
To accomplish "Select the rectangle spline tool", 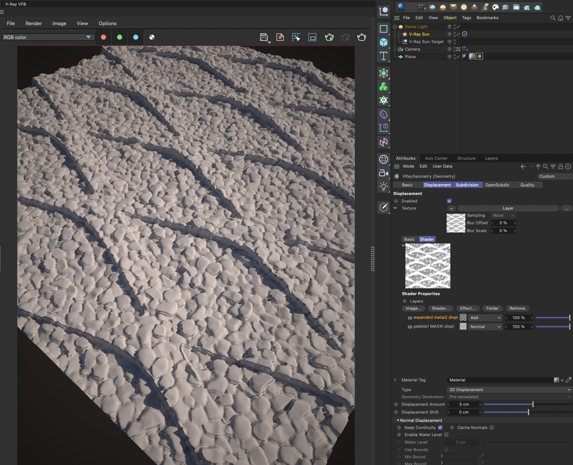I will pyautogui.click(x=384, y=29).
